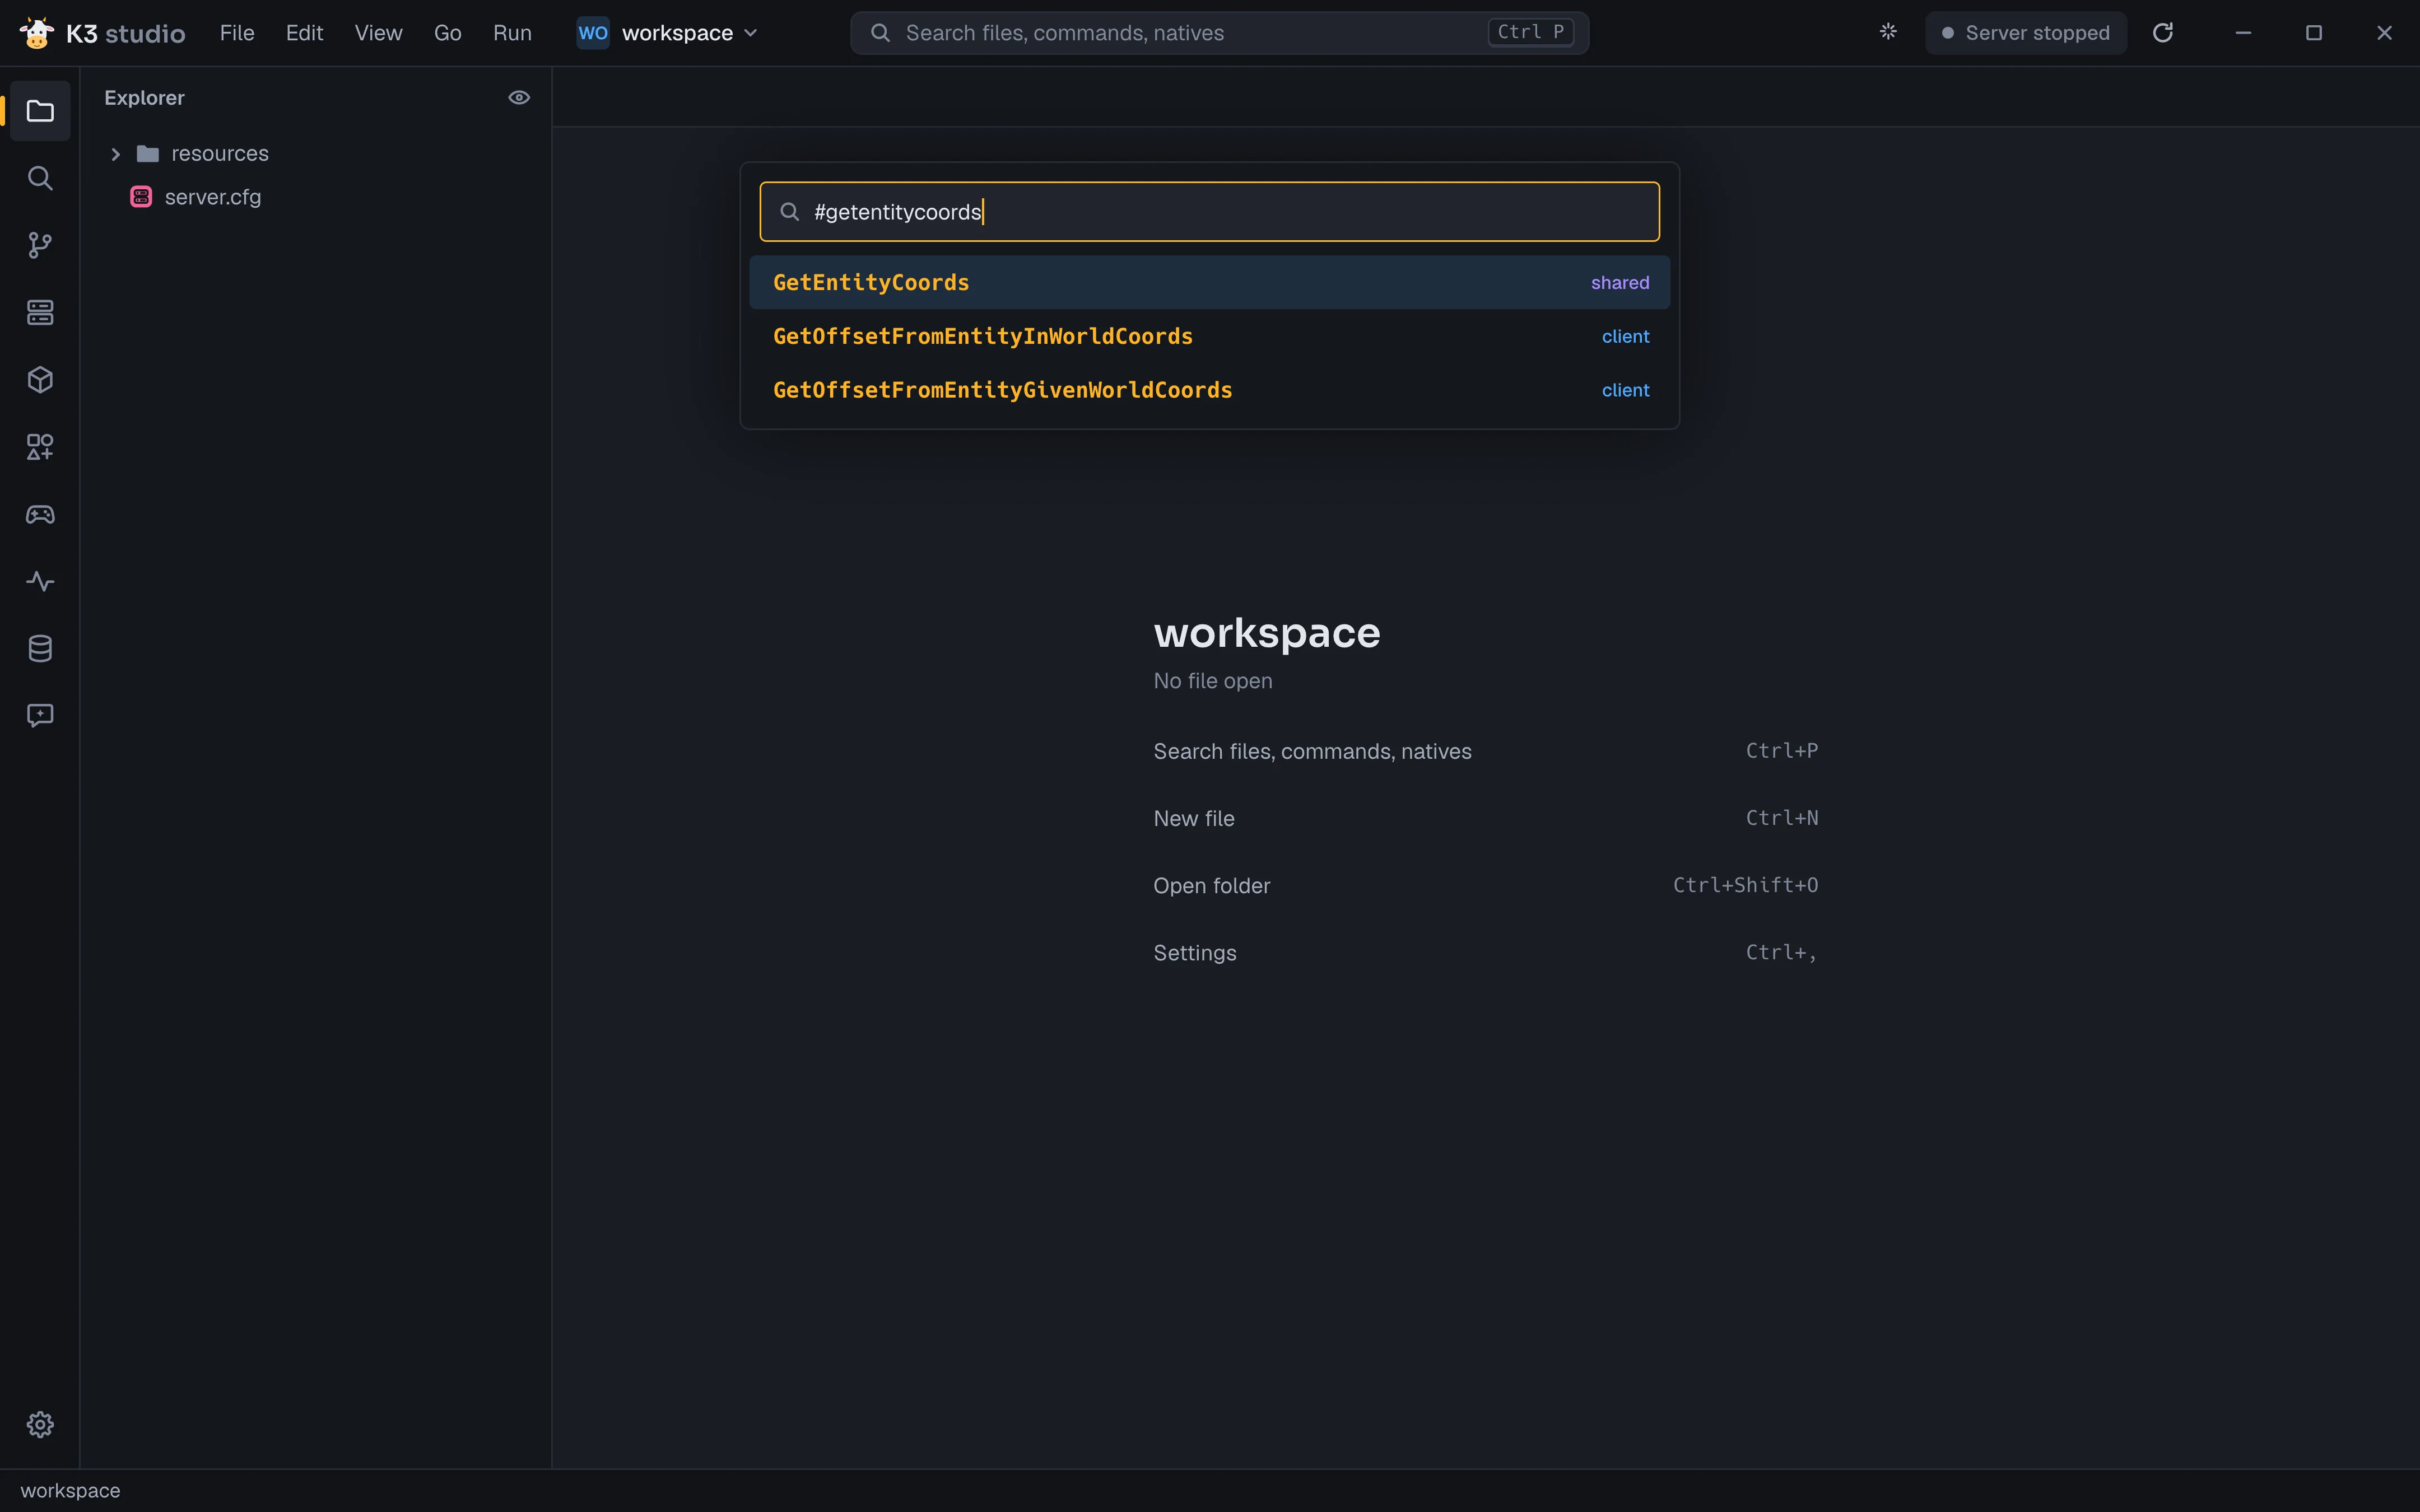This screenshot has height=1512, width=2420.
Task: Open the workspace switcher dropdown
Action: coord(668,33)
